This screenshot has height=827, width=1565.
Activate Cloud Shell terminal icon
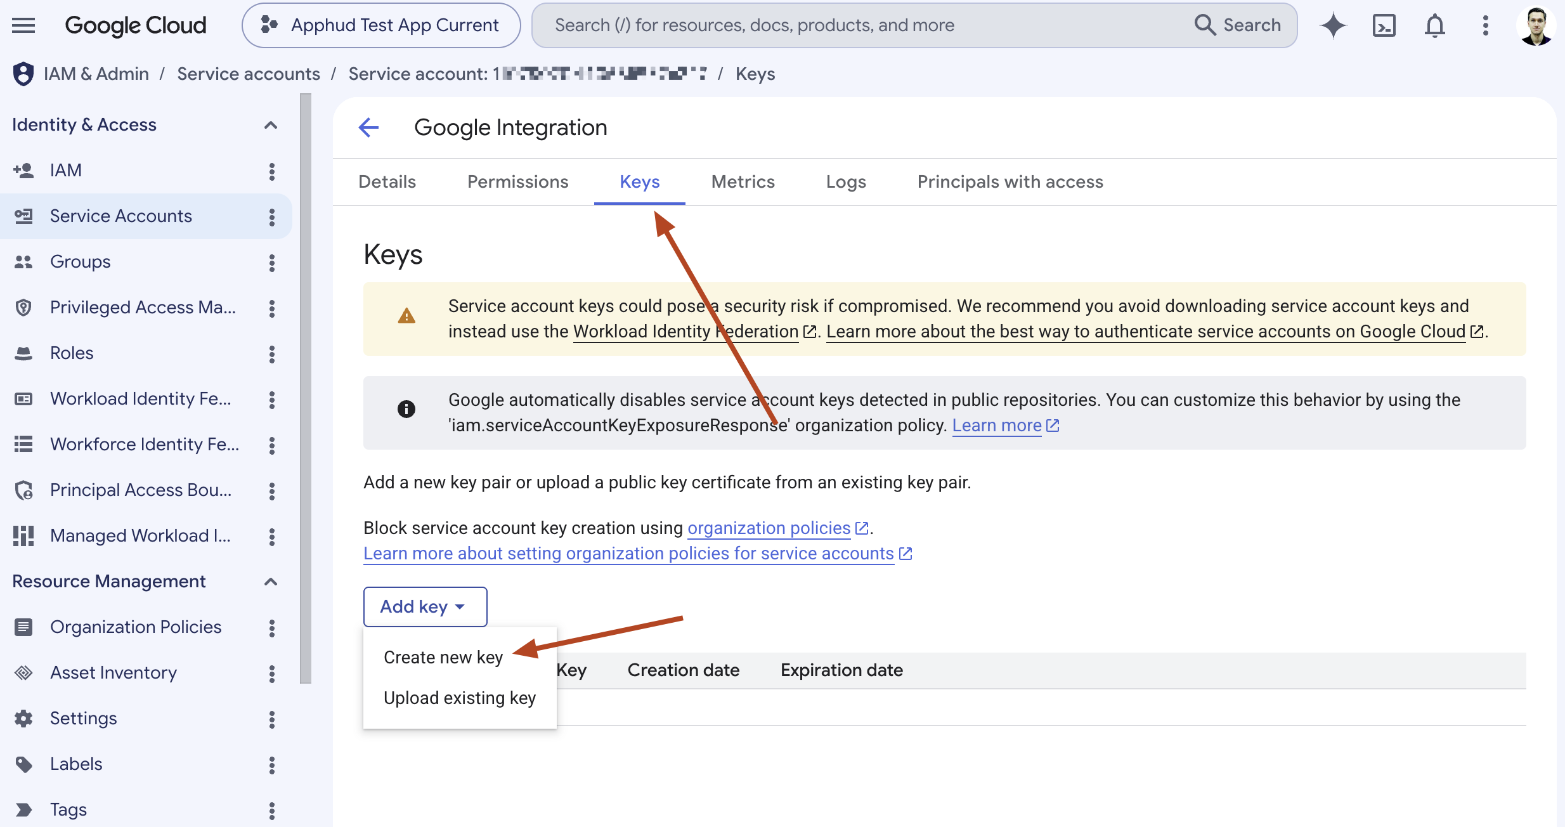tap(1384, 25)
